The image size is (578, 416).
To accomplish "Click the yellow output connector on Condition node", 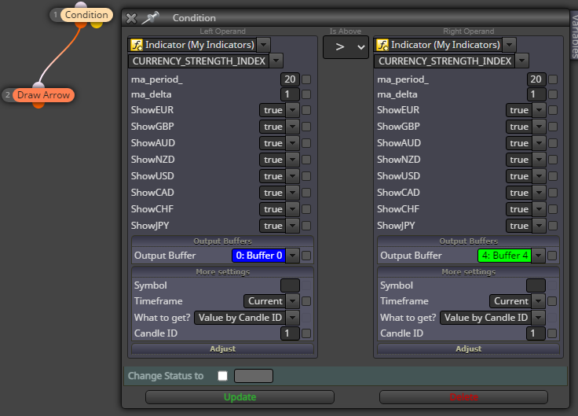I will click(x=97, y=24).
